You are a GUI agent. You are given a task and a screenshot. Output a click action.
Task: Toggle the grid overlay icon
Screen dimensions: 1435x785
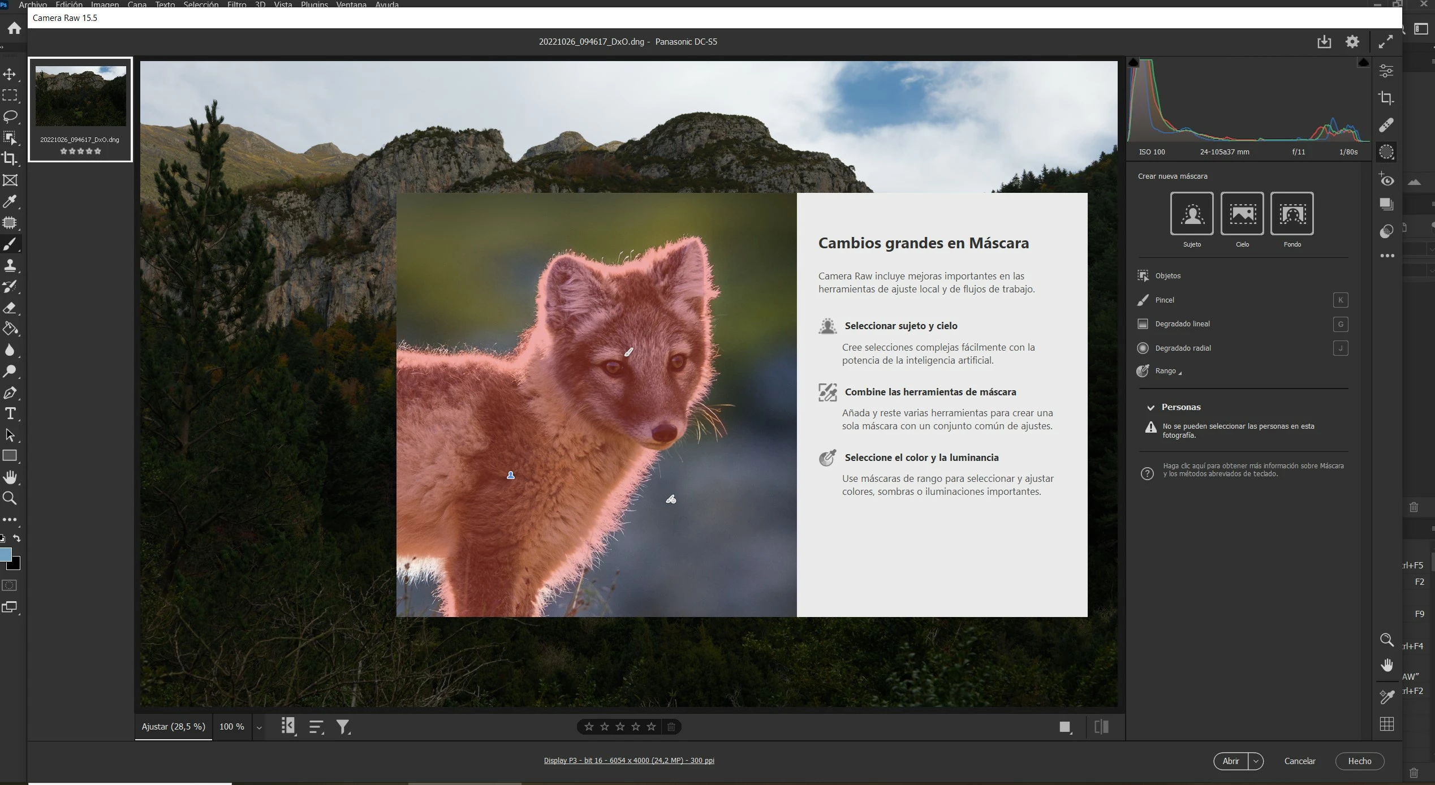coord(1386,724)
